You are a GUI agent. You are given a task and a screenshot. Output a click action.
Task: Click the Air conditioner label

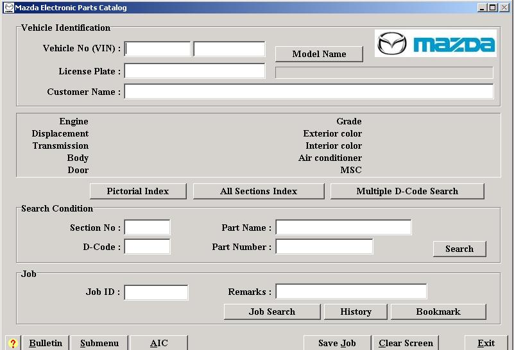330,158
